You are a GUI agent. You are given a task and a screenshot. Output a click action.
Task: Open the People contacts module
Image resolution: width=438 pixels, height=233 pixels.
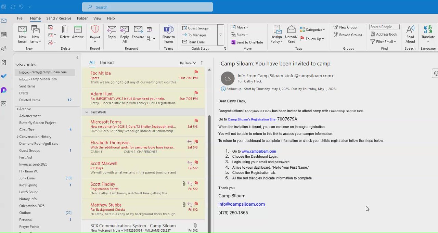4,49
